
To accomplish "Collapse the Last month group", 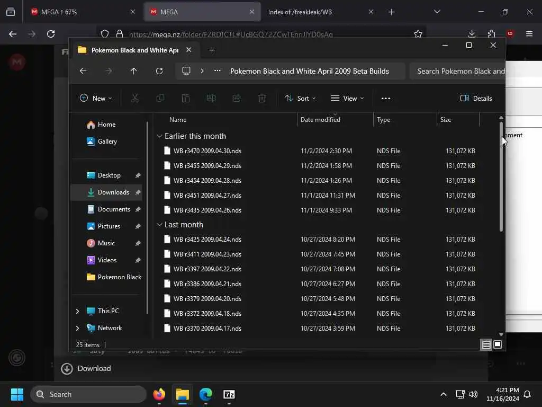I will click(x=159, y=225).
